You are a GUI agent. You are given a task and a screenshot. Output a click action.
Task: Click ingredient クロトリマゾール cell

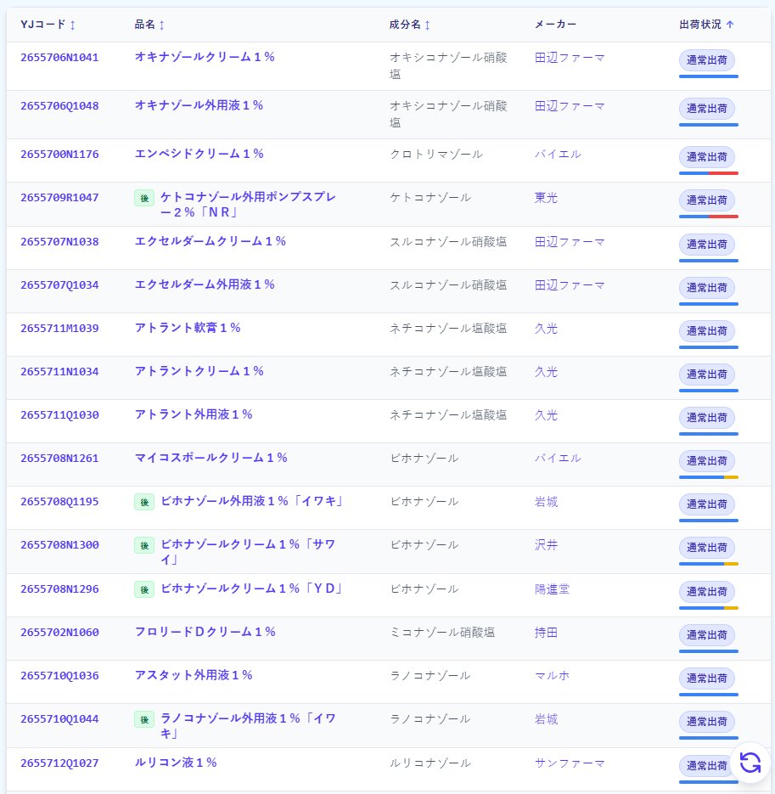435,154
